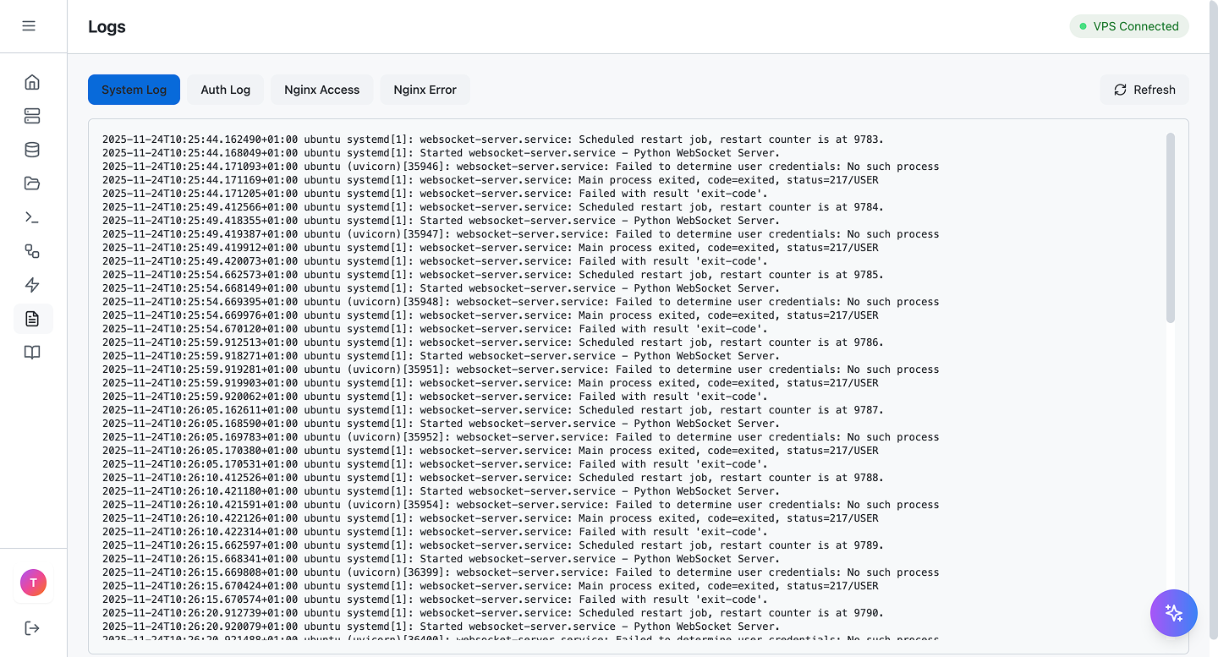Open the Home dashboard icon
This screenshot has height=657, width=1218.
[32, 82]
